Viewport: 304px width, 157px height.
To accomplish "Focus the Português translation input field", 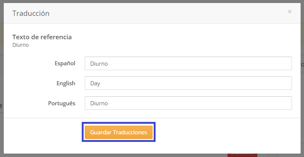I will [x=188, y=103].
